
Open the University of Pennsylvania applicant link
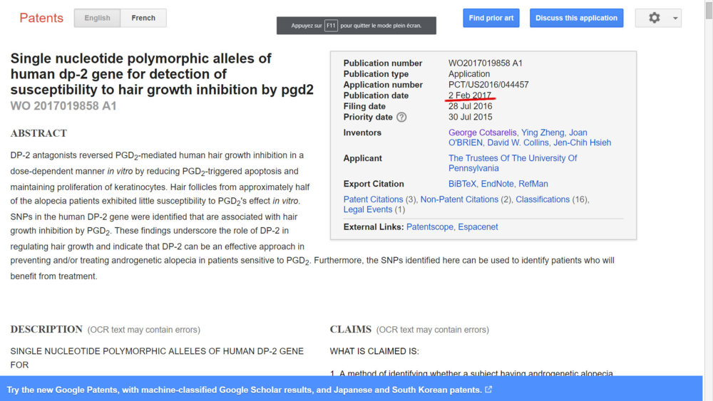click(x=512, y=163)
